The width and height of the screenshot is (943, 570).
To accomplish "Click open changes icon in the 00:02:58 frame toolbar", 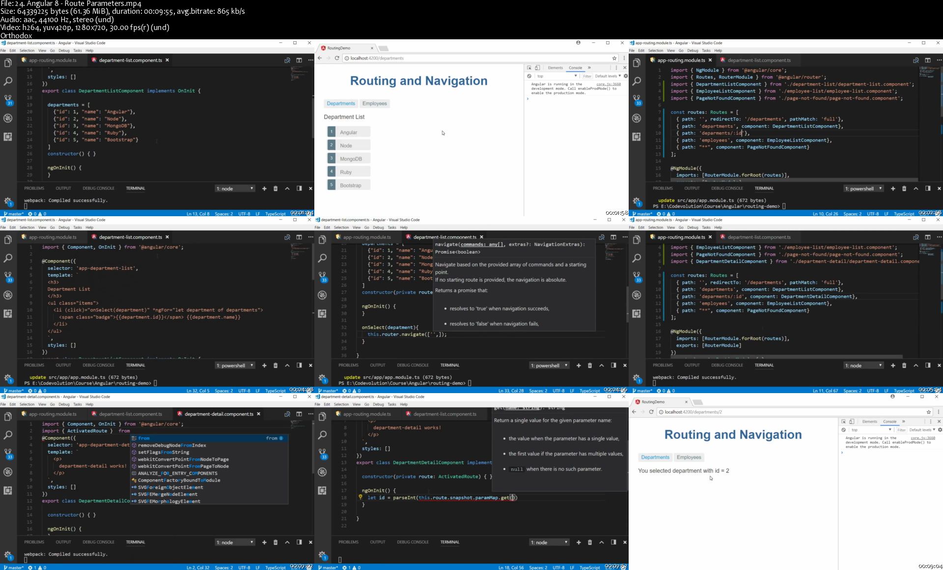I will point(915,60).
